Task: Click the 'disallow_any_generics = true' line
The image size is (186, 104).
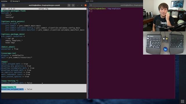Action: coord(16,66)
